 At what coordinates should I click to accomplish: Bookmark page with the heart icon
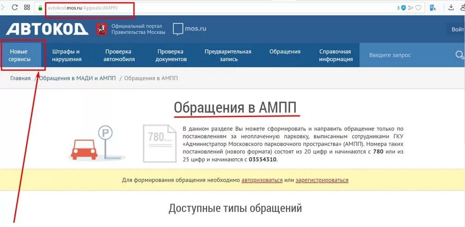[x=418, y=8]
